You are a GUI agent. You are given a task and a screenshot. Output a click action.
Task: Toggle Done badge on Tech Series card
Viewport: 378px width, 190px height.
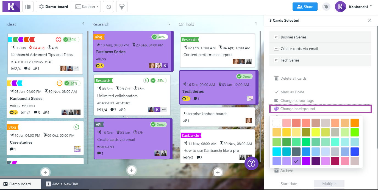point(244,76)
